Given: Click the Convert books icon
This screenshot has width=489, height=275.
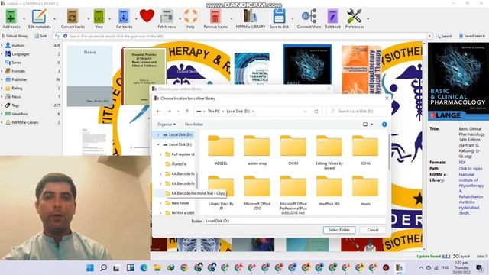Looking at the screenshot, I should point(73,16).
